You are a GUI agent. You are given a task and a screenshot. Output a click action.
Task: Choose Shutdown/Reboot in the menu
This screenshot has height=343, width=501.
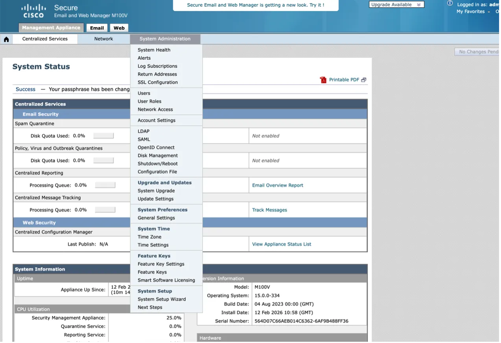pos(157,163)
